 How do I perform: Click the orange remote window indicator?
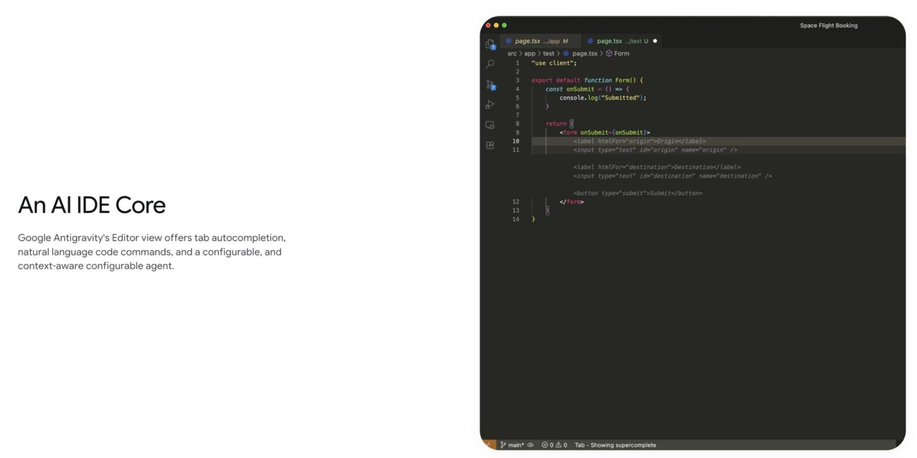pyautogui.click(x=488, y=445)
